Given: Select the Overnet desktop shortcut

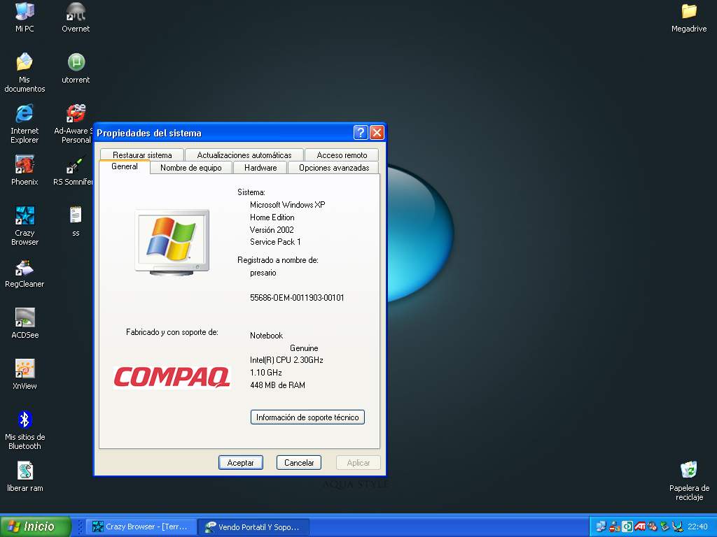Looking at the screenshot, I should [76, 17].
